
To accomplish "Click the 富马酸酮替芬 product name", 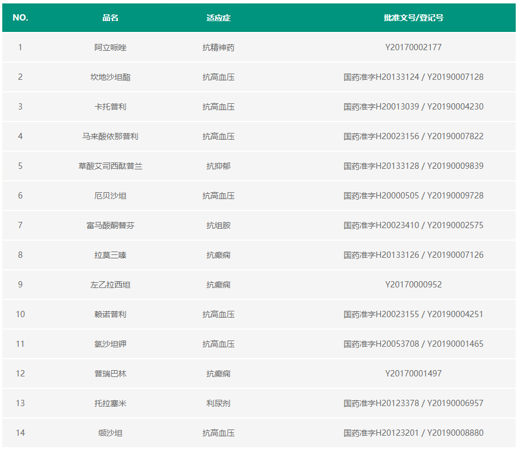I will pos(110,225).
